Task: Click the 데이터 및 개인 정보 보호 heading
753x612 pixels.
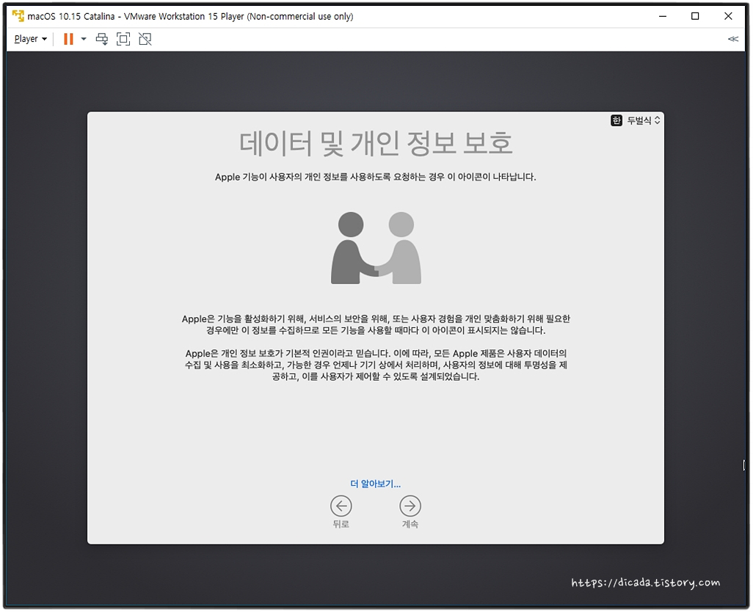Action: [x=376, y=143]
